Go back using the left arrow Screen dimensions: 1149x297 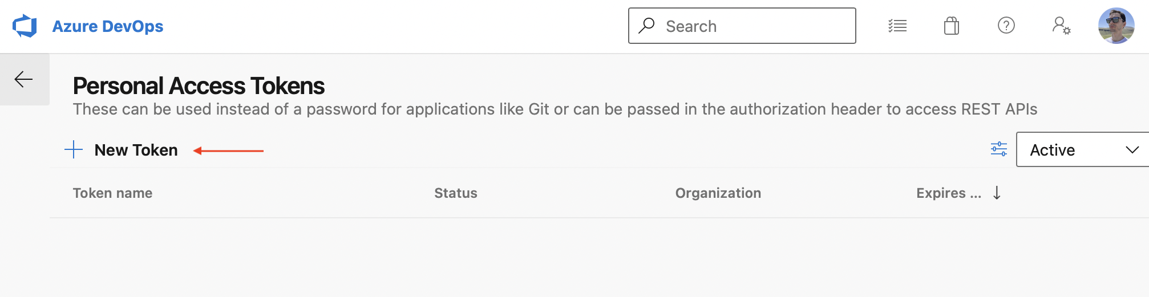point(24,79)
